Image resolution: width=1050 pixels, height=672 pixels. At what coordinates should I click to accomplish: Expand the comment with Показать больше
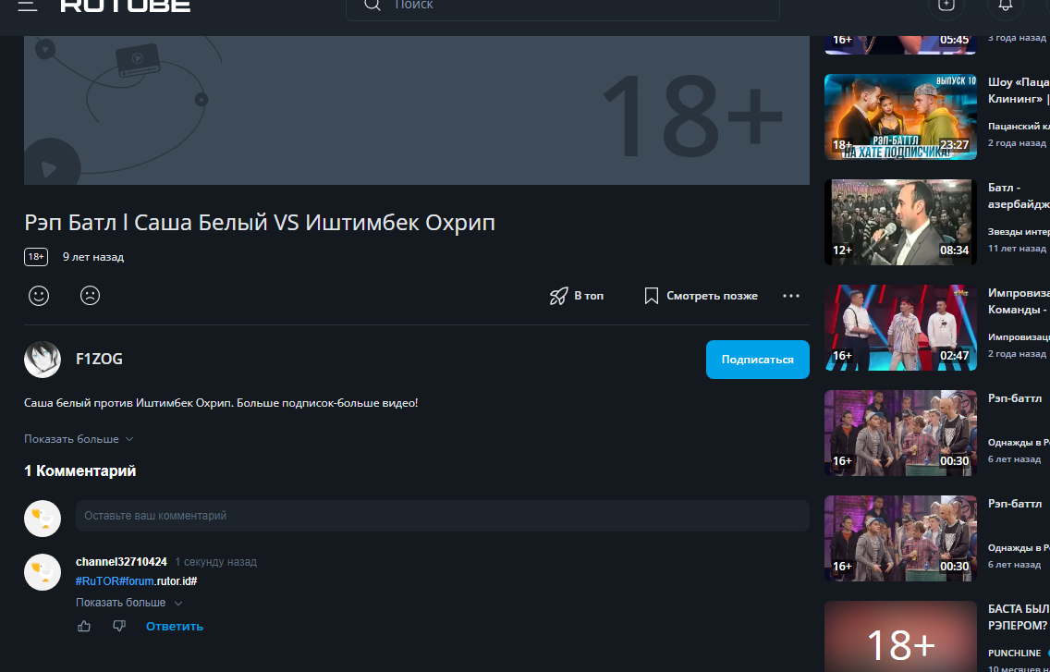pyautogui.click(x=128, y=603)
